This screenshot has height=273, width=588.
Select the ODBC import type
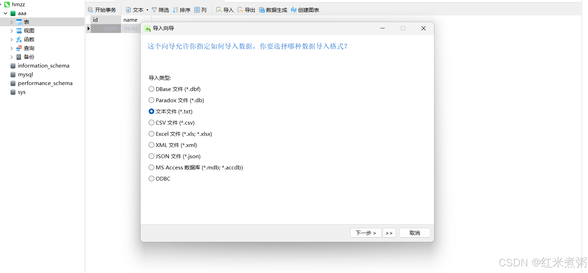(151, 178)
